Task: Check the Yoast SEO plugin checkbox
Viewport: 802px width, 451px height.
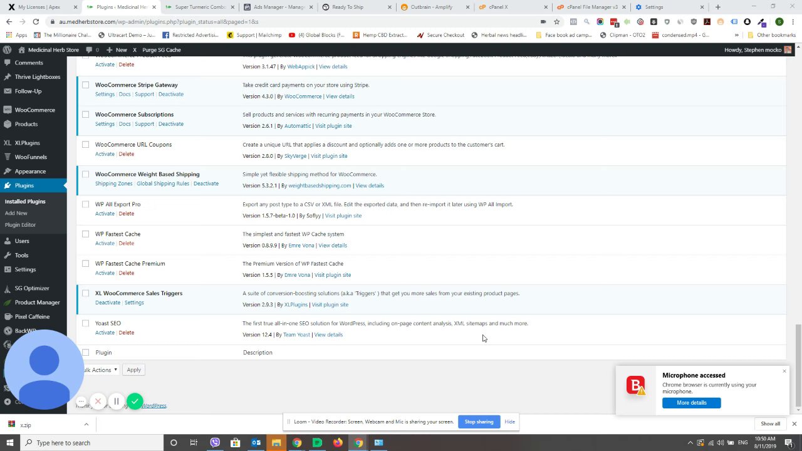Action: pyautogui.click(x=86, y=323)
